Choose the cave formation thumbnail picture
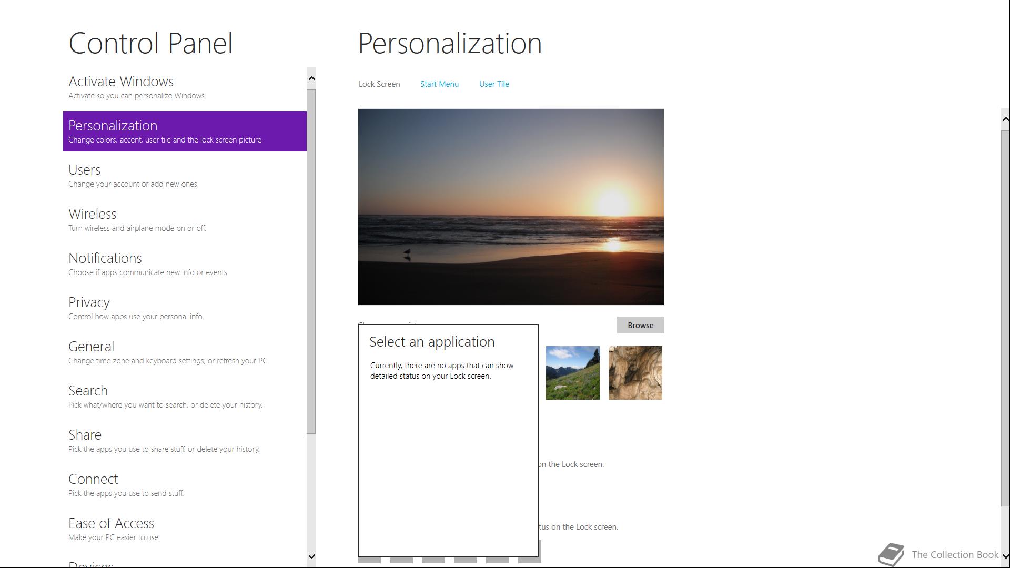The width and height of the screenshot is (1010, 568). (635, 372)
